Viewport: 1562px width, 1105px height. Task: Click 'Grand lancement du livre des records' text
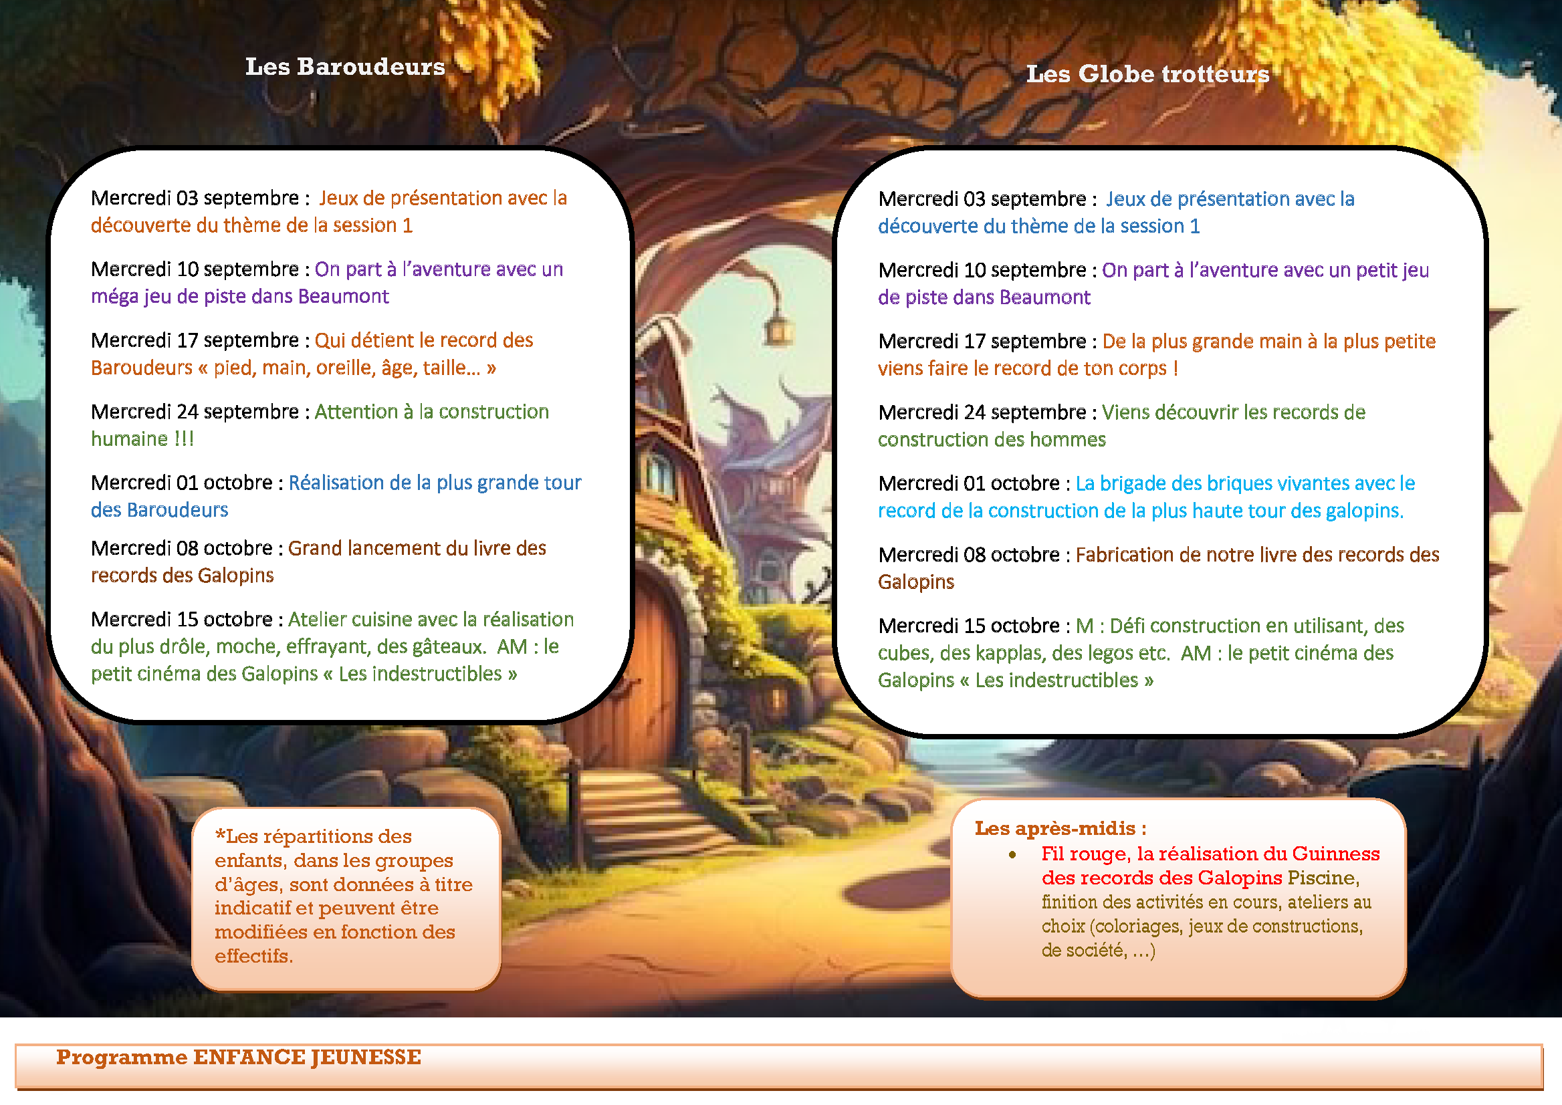(x=417, y=548)
